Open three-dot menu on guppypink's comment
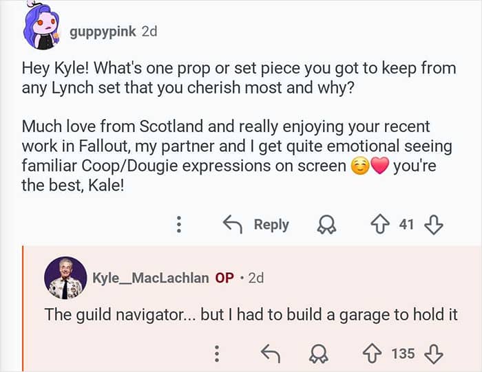The image size is (482, 372). pos(179,224)
